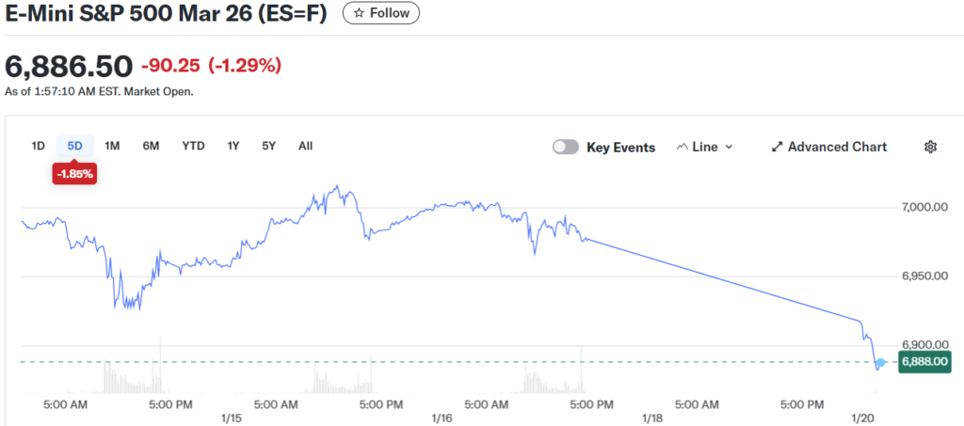Click the 1/16 date marker on timeline
Image resolution: width=964 pixels, height=426 pixels.
click(x=442, y=416)
